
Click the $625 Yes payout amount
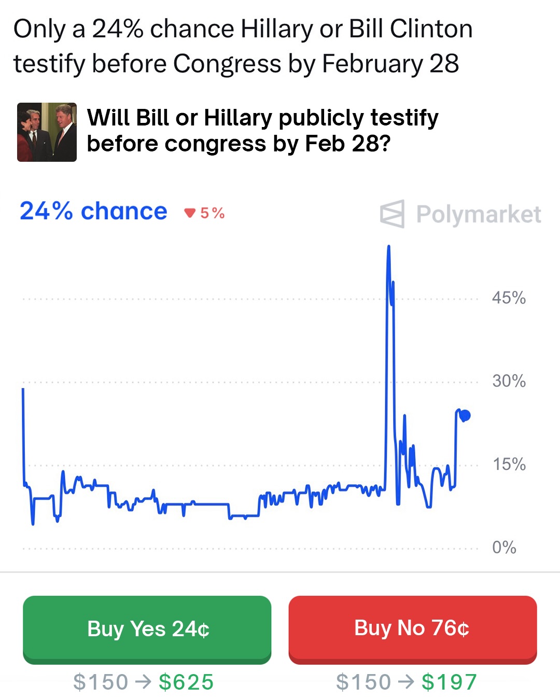click(x=186, y=682)
